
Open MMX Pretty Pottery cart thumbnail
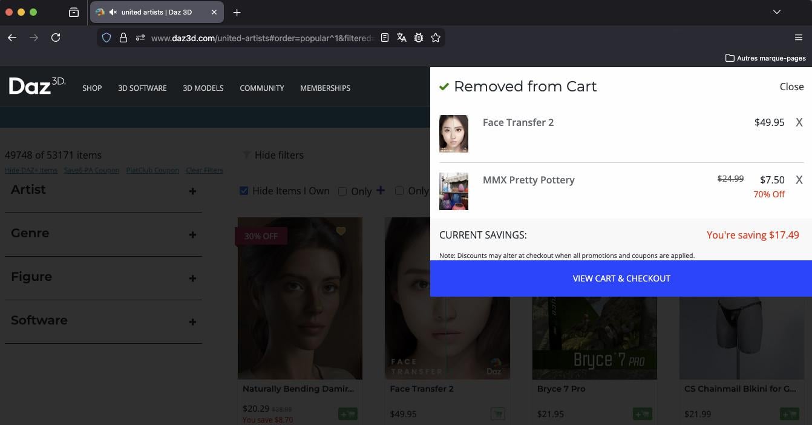454,191
